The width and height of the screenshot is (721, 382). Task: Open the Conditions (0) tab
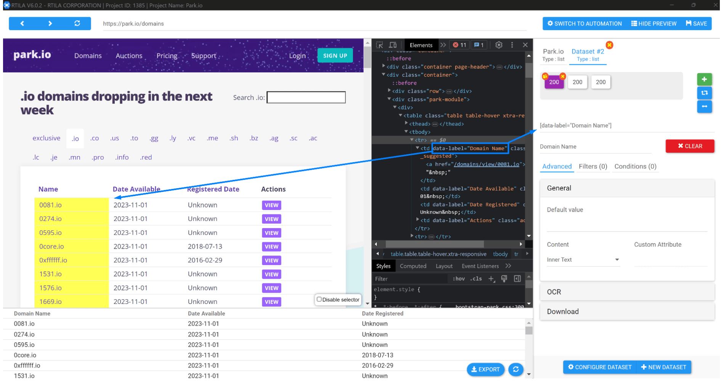coord(635,166)
